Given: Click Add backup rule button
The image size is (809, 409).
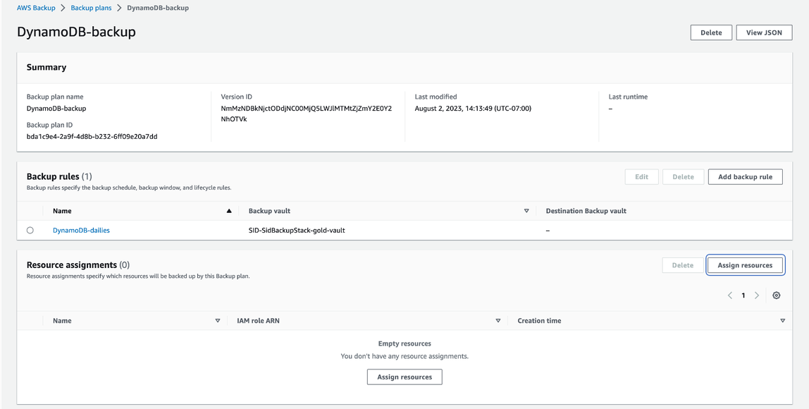Looking at the screenshot, I should pos(745,176).
